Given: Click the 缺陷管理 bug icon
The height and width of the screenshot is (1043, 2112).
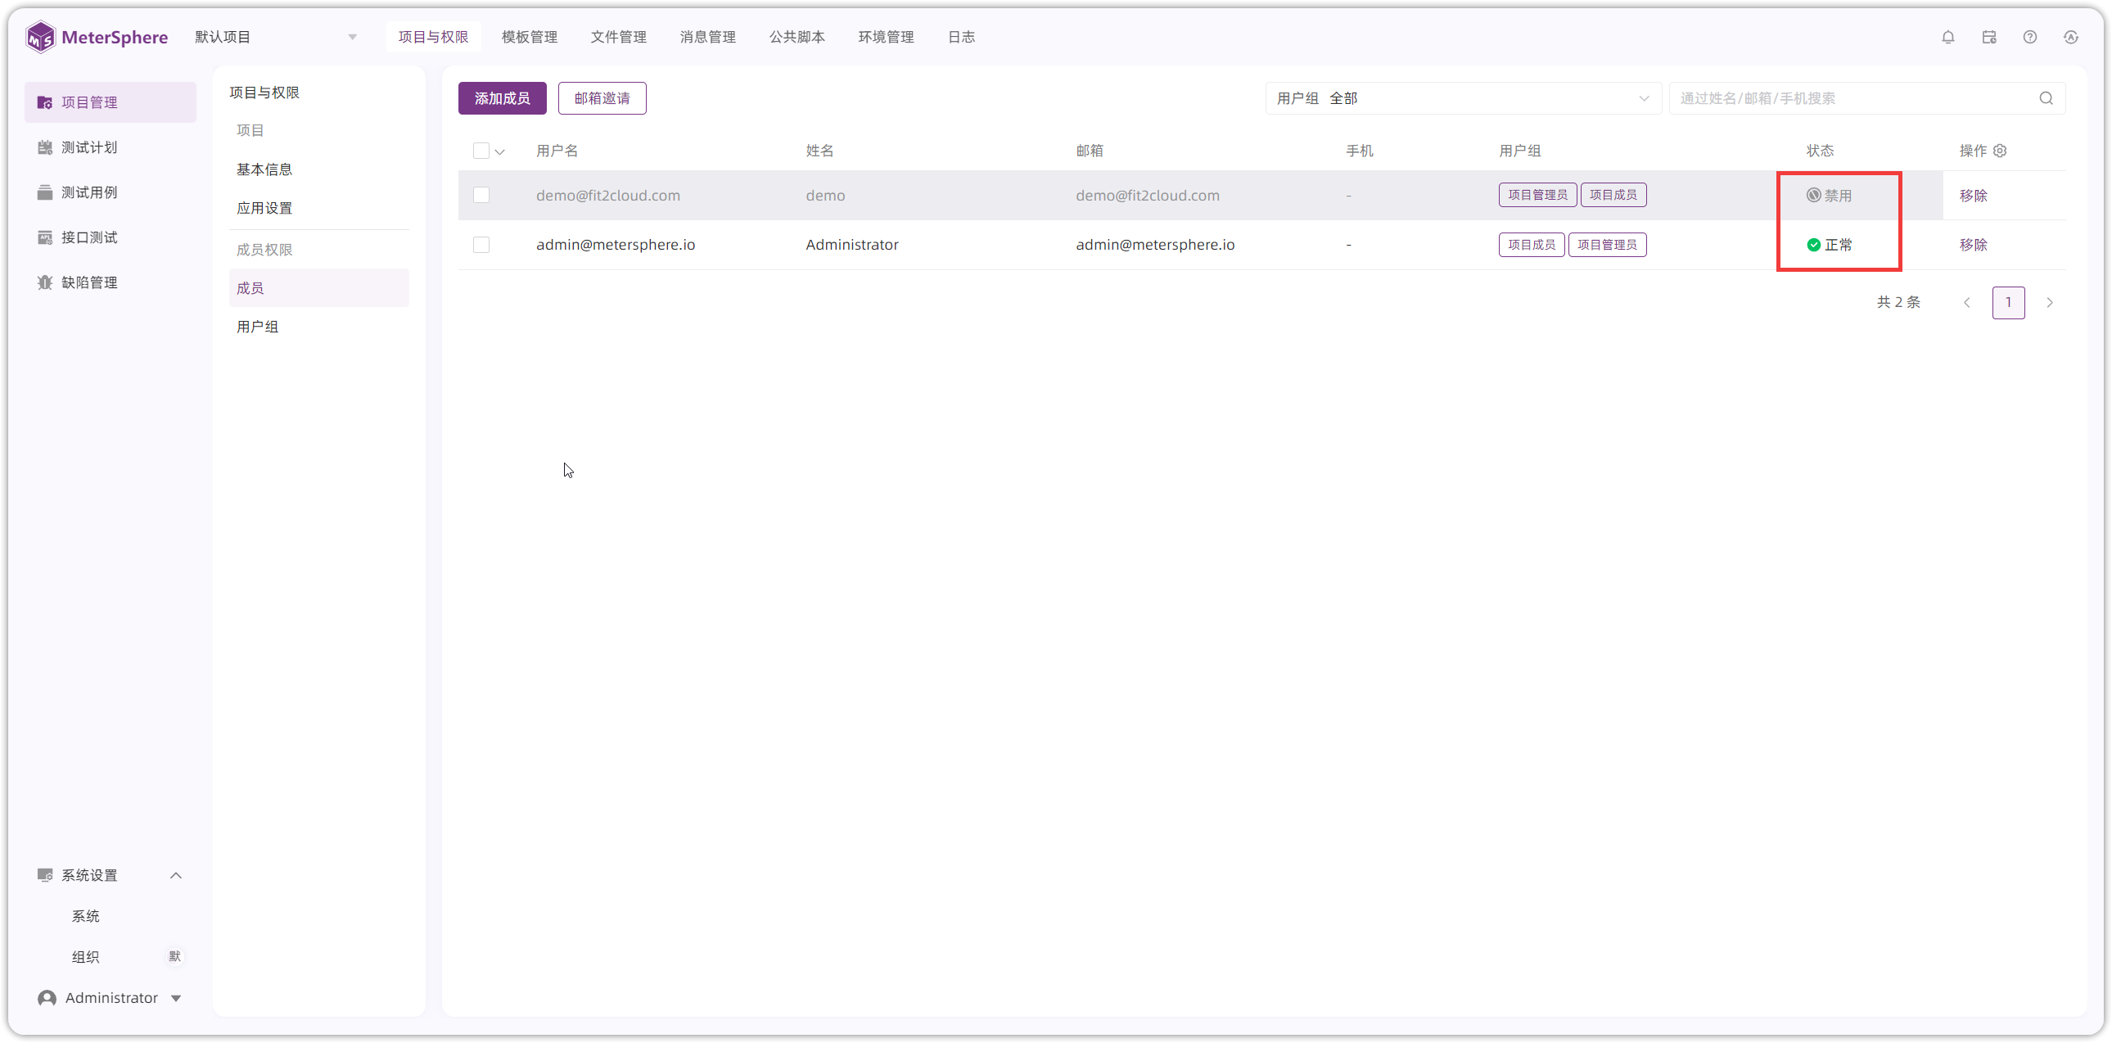Looking at the screenshot, I should click(45, 283).
